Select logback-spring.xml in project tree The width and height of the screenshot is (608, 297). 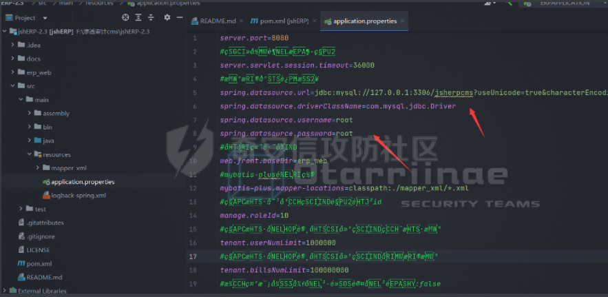coord(78,196)
